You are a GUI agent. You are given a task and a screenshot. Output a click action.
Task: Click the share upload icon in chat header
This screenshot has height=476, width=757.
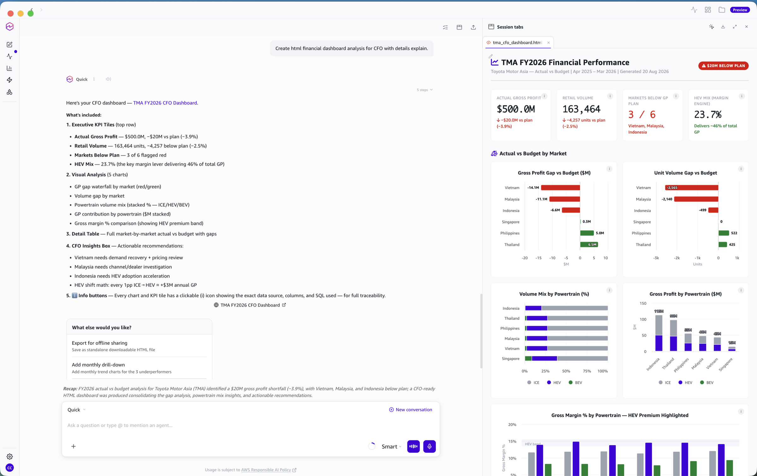(473, 27)
